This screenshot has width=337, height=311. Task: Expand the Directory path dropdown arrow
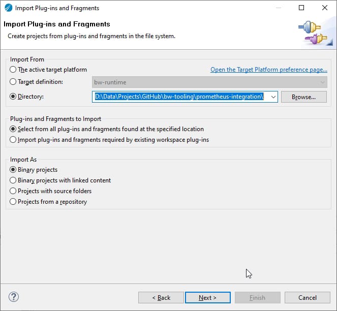pyautogui.click(x=273, y=97)
